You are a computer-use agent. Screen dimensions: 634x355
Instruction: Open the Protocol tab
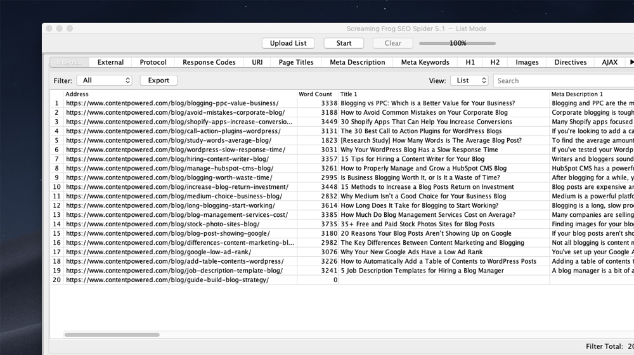pyautogui.click(x=153, y=62)
